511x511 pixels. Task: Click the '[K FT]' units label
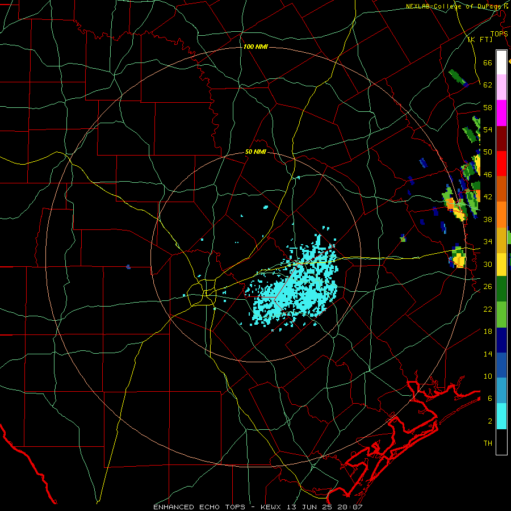pyautogui.click(x=480, y=39)
